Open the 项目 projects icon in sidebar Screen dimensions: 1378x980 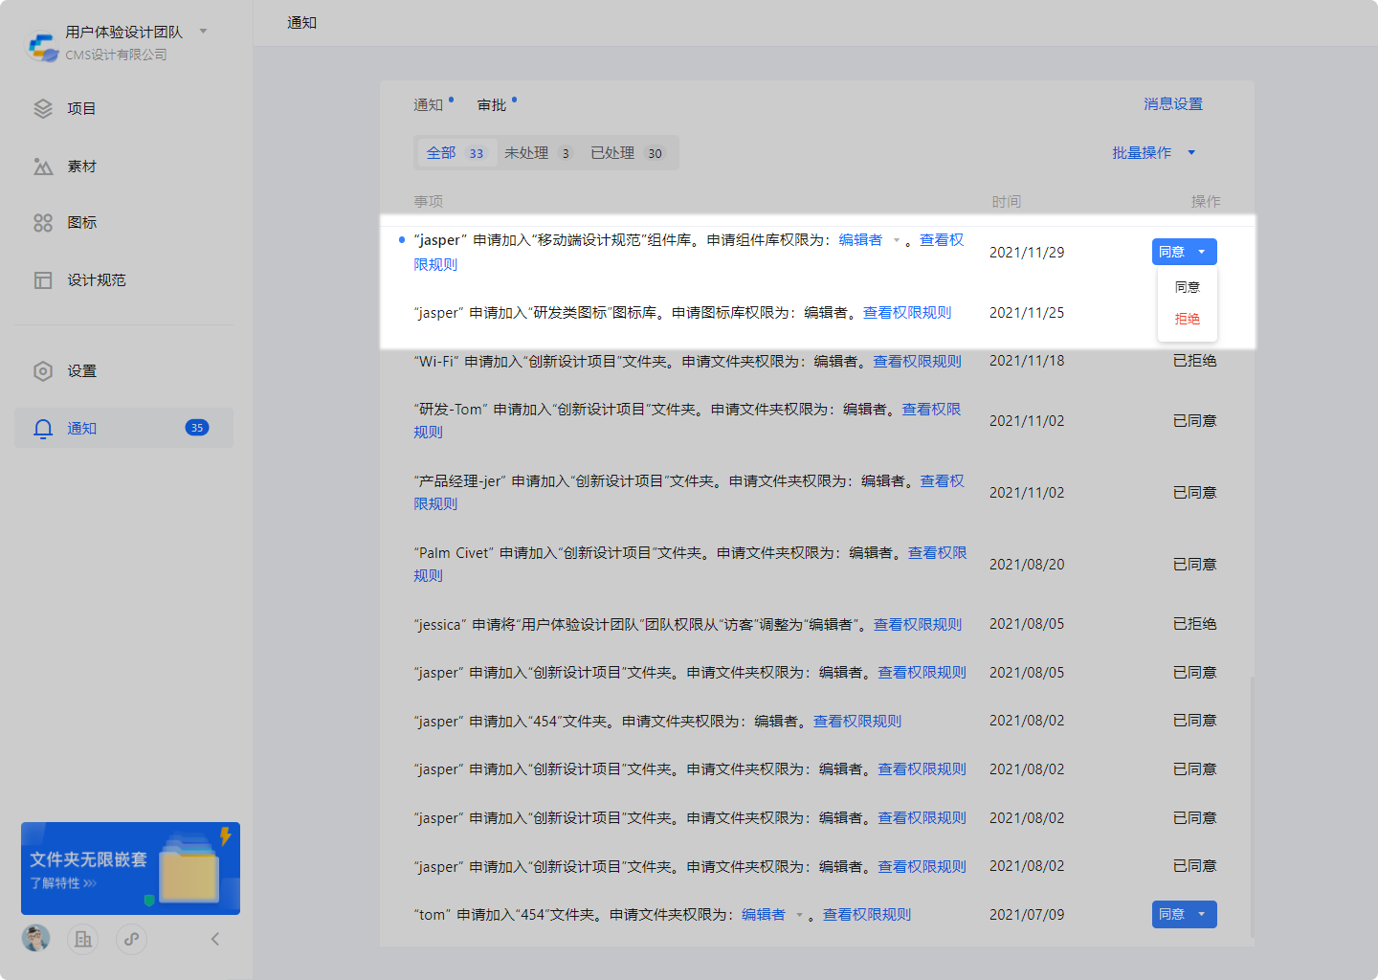pos(43,108)
